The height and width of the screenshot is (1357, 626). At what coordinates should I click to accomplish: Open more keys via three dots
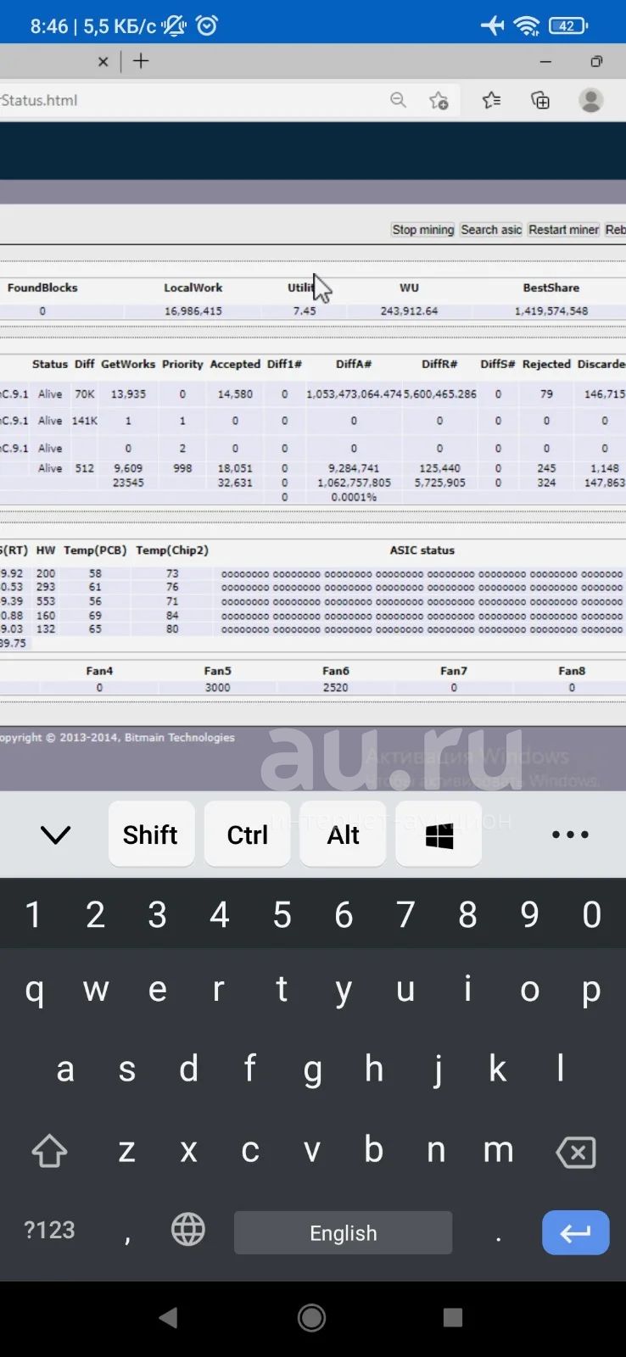point(570,835)
